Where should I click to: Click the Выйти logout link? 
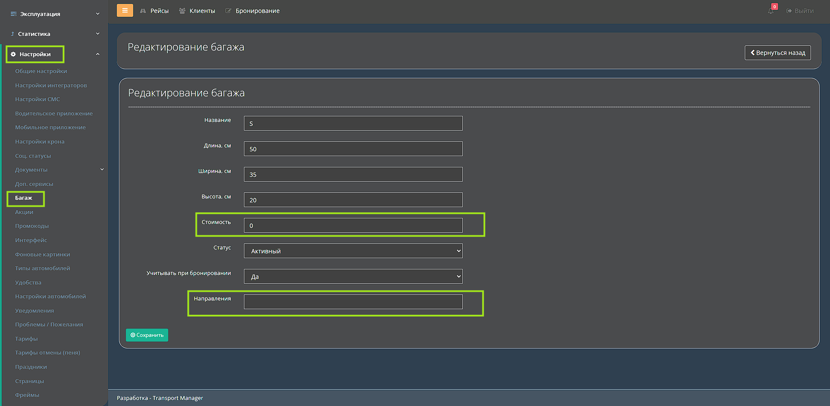point(800,11)
